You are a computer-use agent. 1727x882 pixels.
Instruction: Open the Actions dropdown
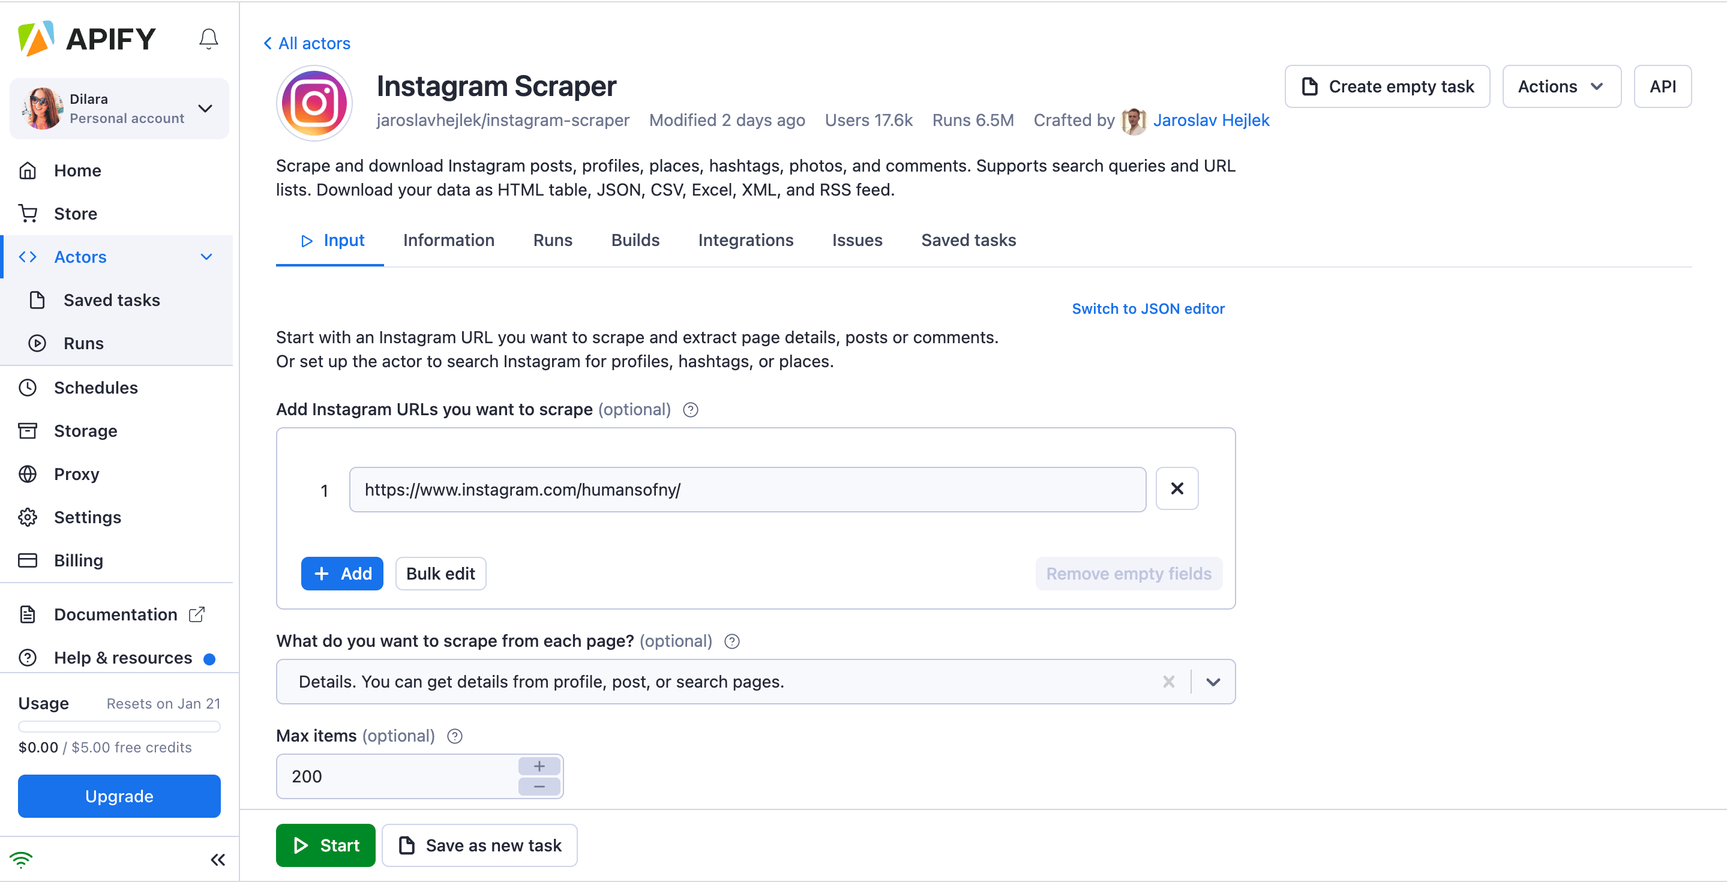tap(1561, 86)
